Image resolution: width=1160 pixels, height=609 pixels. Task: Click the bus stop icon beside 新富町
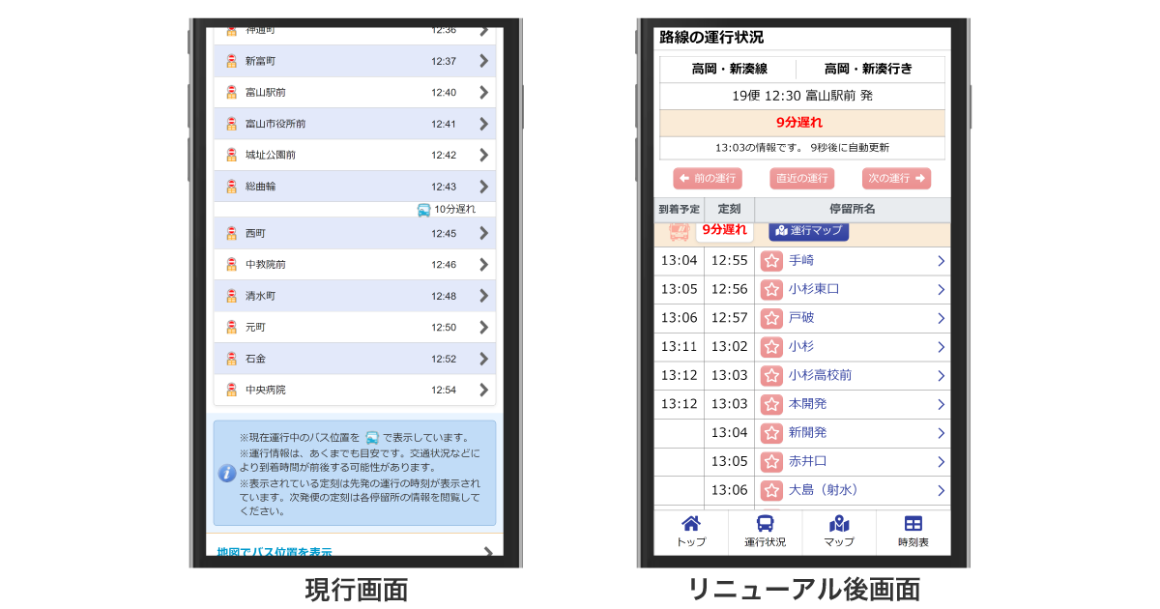231,61
